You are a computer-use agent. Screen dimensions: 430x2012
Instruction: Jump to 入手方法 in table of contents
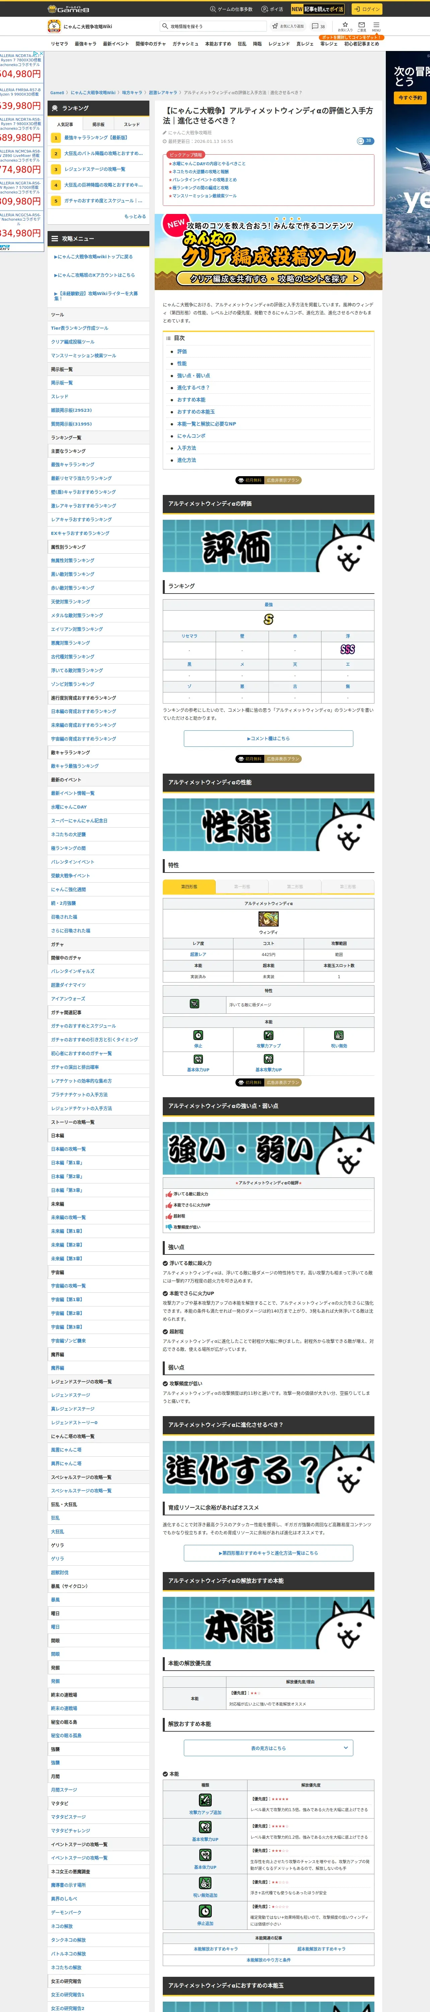pyautogui.click(x=187, y=448)
